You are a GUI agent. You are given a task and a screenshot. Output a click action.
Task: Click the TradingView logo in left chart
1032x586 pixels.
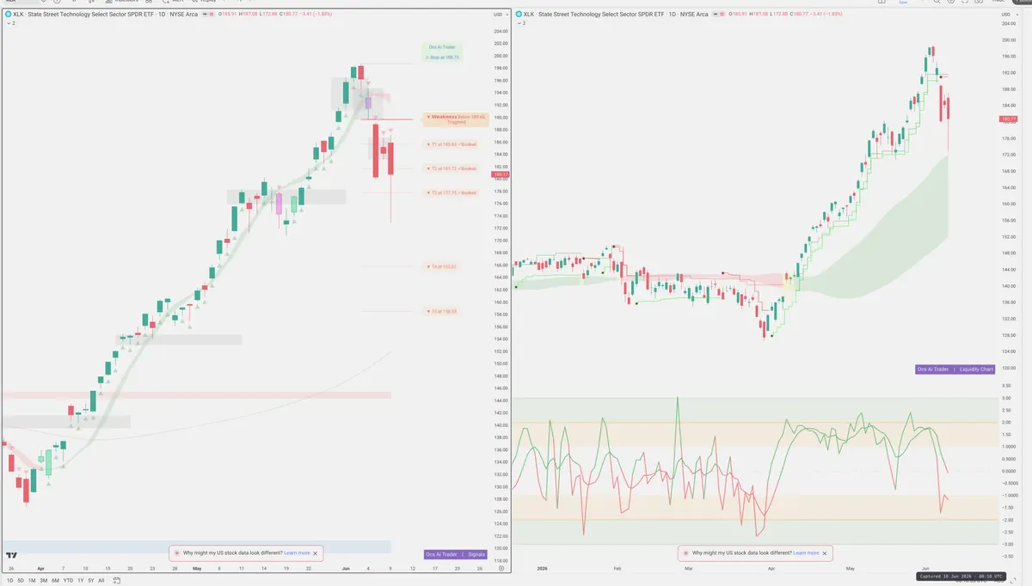11,556
